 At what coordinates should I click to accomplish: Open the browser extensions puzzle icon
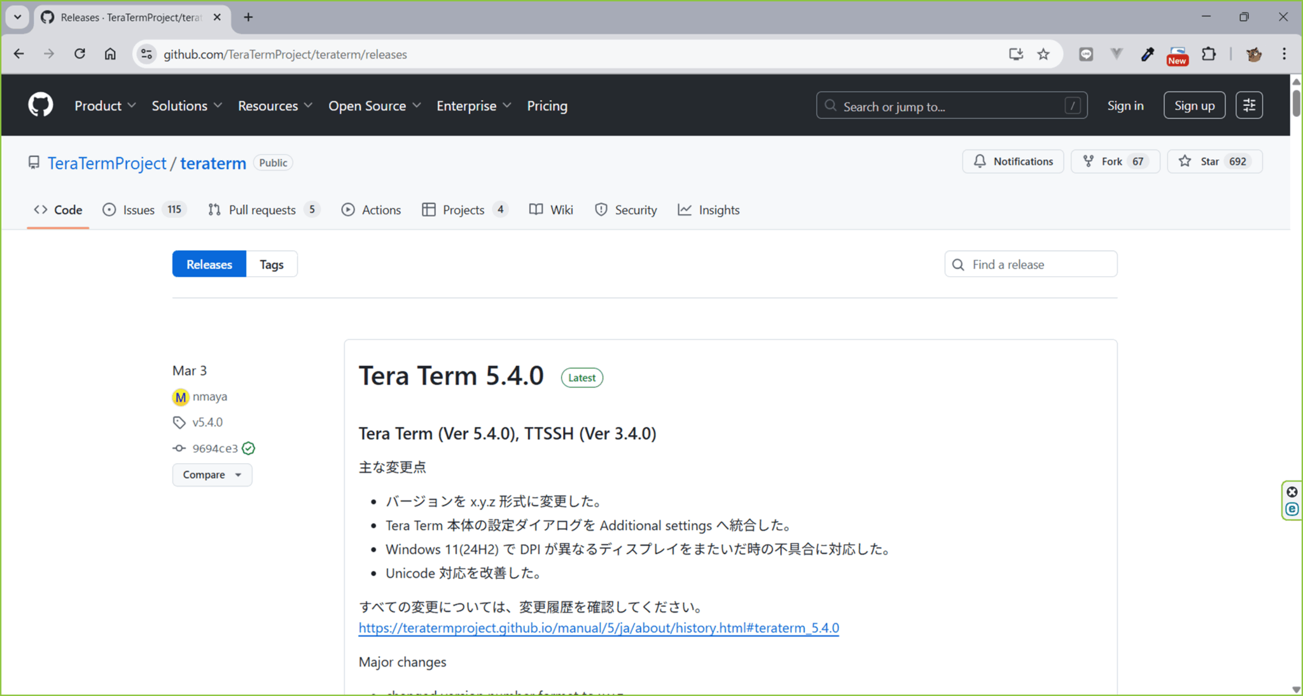pos(1209,54)
